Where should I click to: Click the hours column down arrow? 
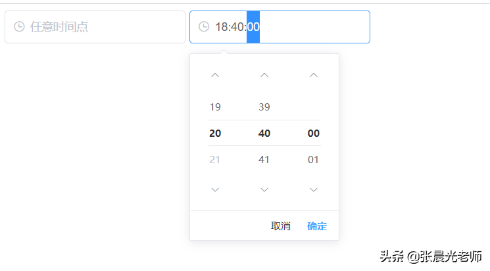(215, 190)
